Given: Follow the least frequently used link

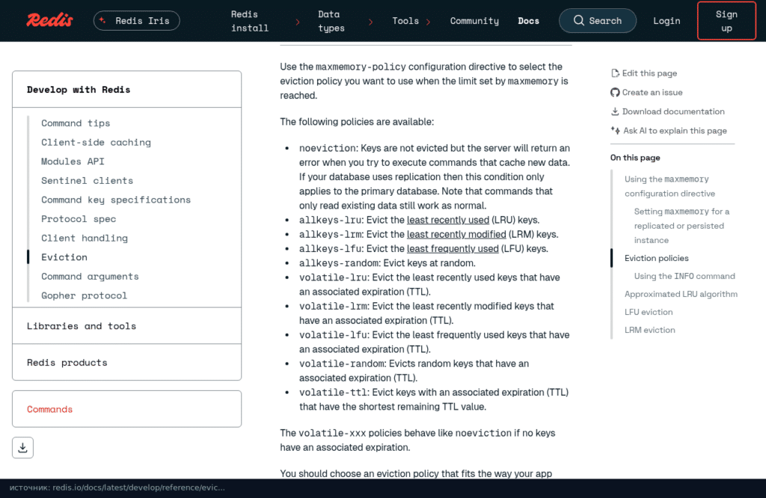Looking at the screenshot, I should pos(453,249).
